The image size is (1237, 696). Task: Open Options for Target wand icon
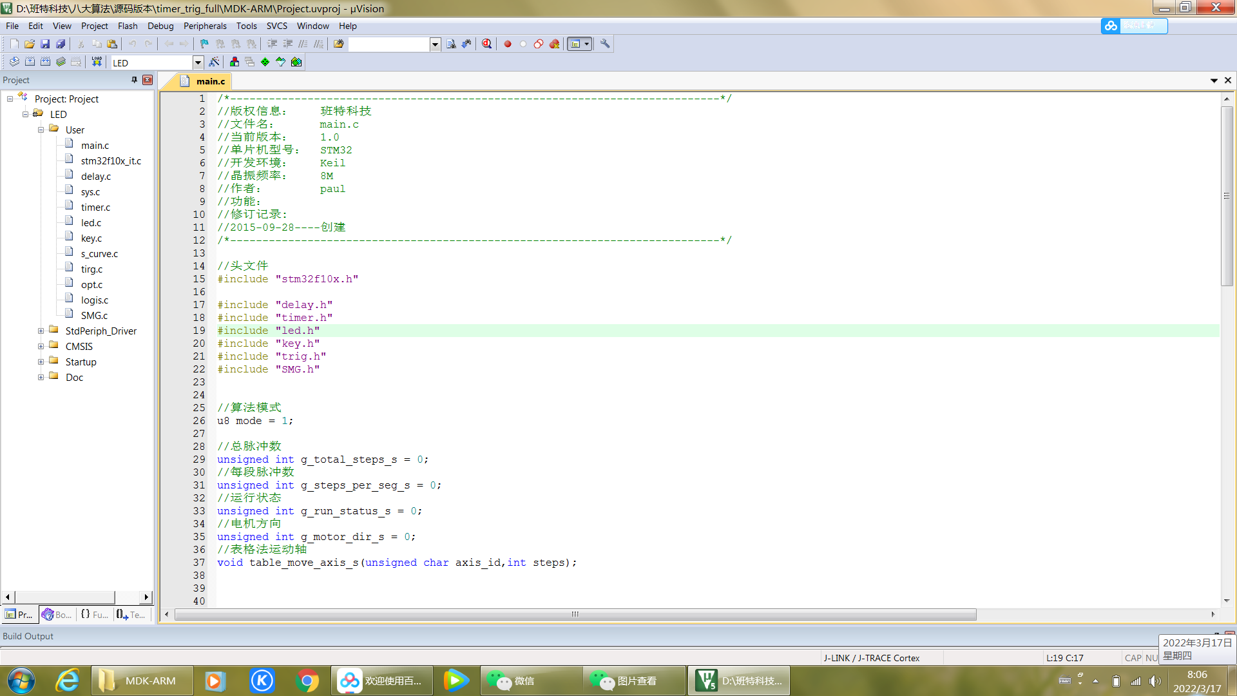point(214,62)
